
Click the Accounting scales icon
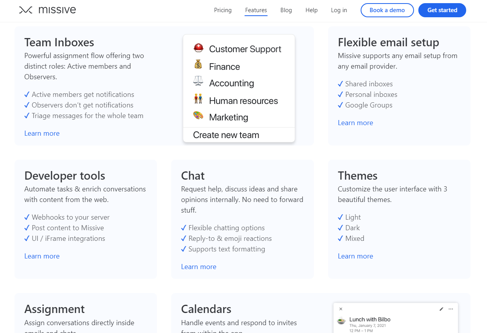tap(199, 81)
